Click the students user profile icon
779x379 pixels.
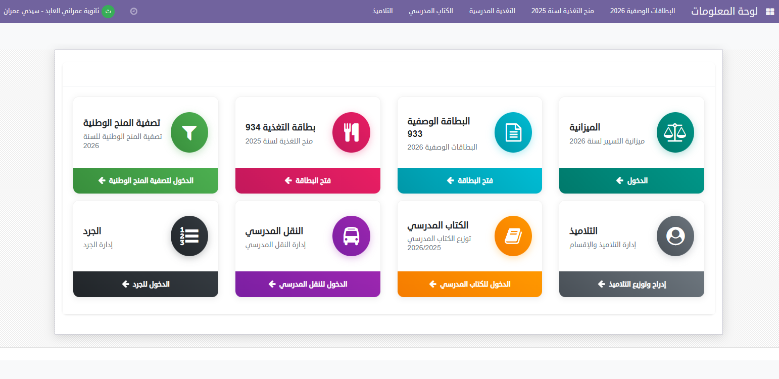coord(675,236)
